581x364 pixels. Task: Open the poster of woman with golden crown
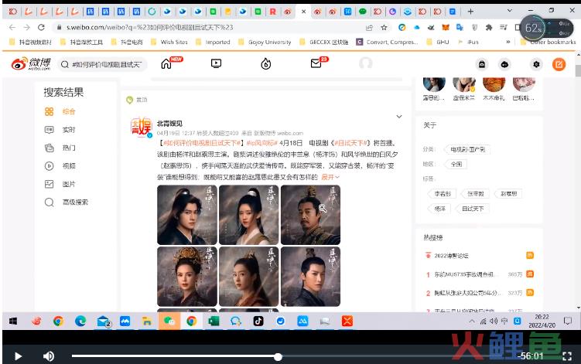(187, 277)
